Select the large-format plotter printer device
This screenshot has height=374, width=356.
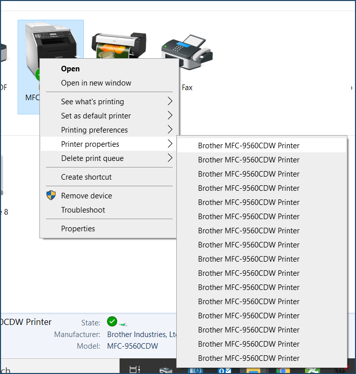click(x=119, y=46)
